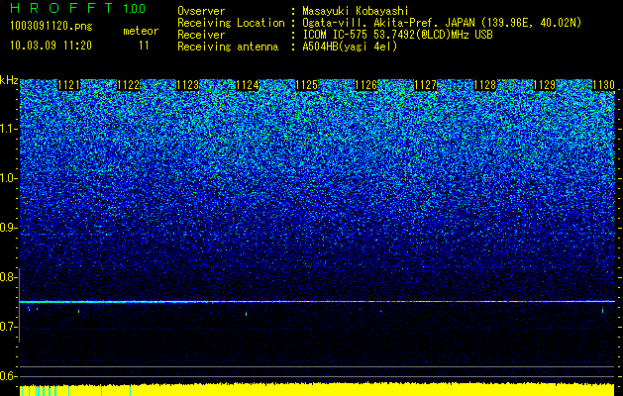Image resolution: width=623 pixels, height=396 pixels.
Task: Click the 1129 time marker
Action: [x=545, y=85]
